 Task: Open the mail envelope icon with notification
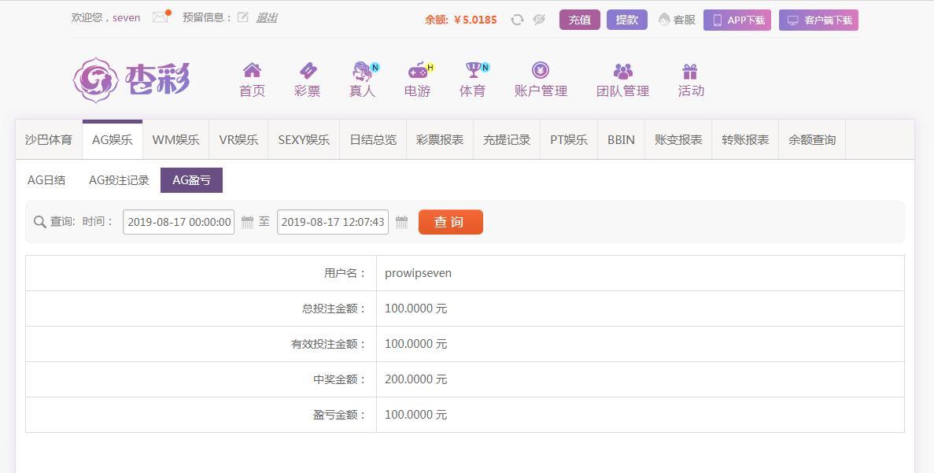(161, 17)
